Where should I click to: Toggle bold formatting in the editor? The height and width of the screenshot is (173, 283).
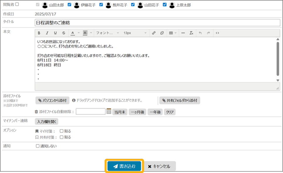39,33
